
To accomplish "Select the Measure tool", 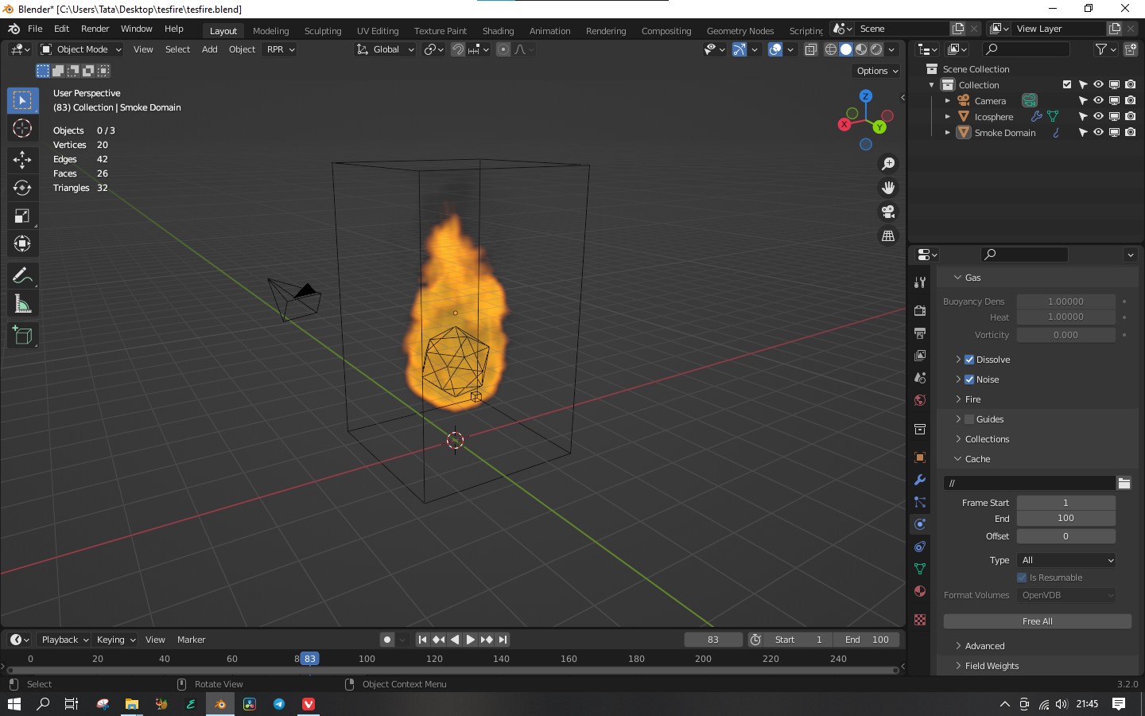I will pyautogui.click(x=22, y=304).
